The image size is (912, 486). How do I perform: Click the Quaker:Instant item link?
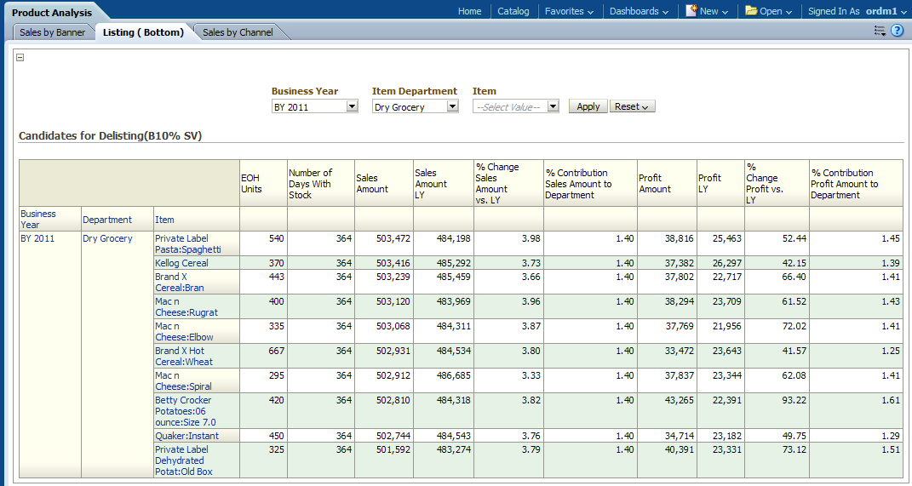[x=186, y=436]
